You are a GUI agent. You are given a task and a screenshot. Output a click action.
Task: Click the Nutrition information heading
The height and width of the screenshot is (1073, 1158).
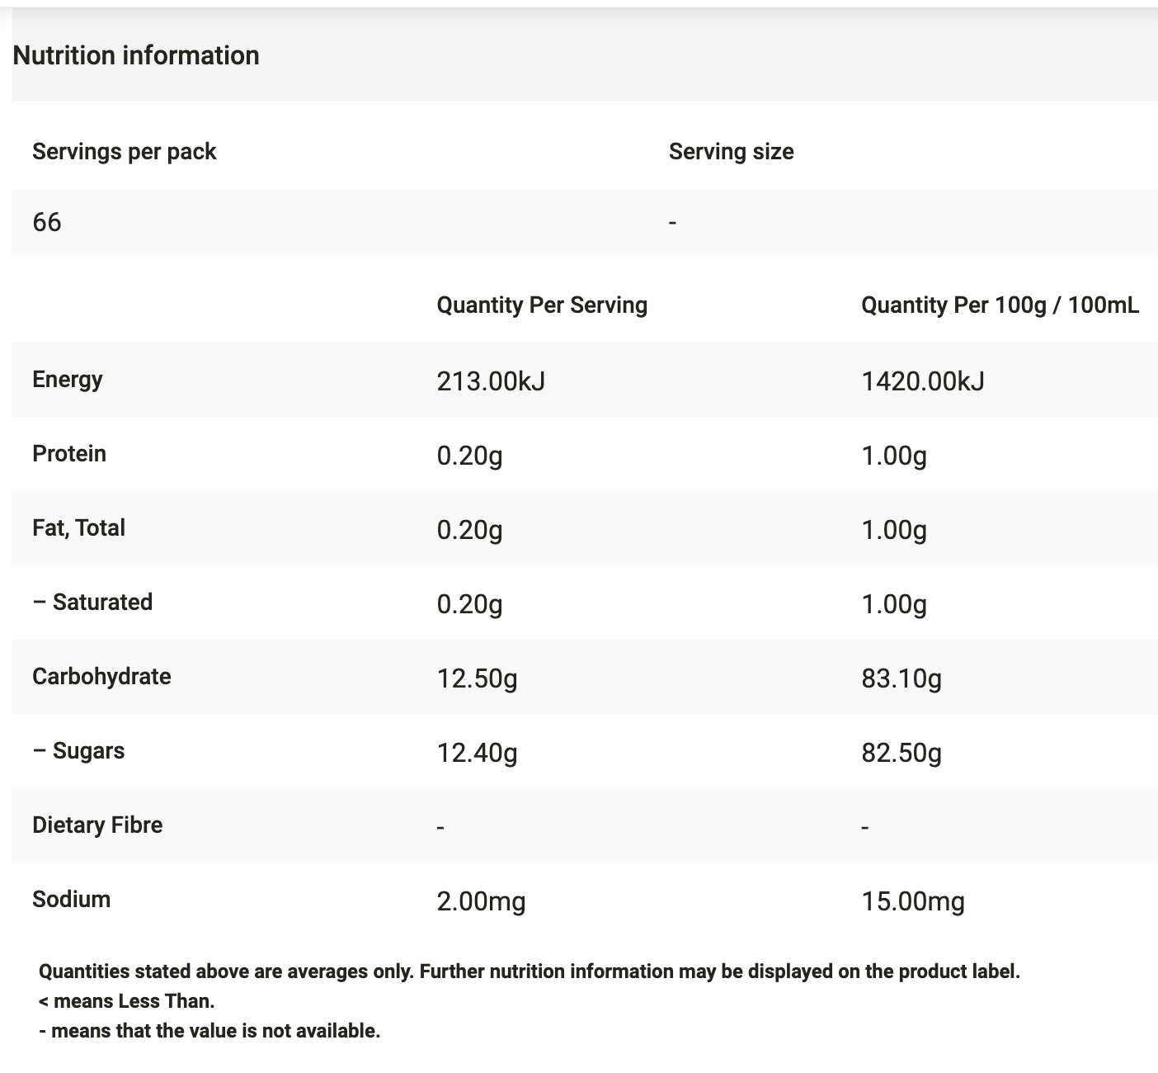pos(136,55)
